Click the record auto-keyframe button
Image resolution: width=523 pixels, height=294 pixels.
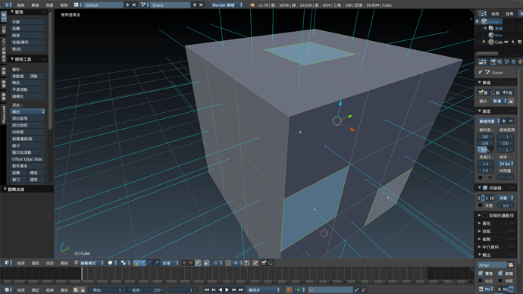(x=289, y=289)
